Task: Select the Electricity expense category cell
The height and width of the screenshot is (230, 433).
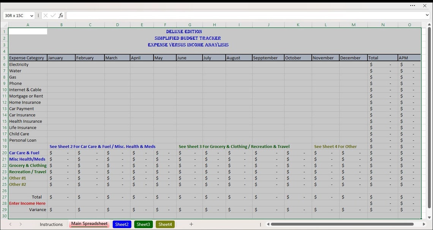Action: 19,64
